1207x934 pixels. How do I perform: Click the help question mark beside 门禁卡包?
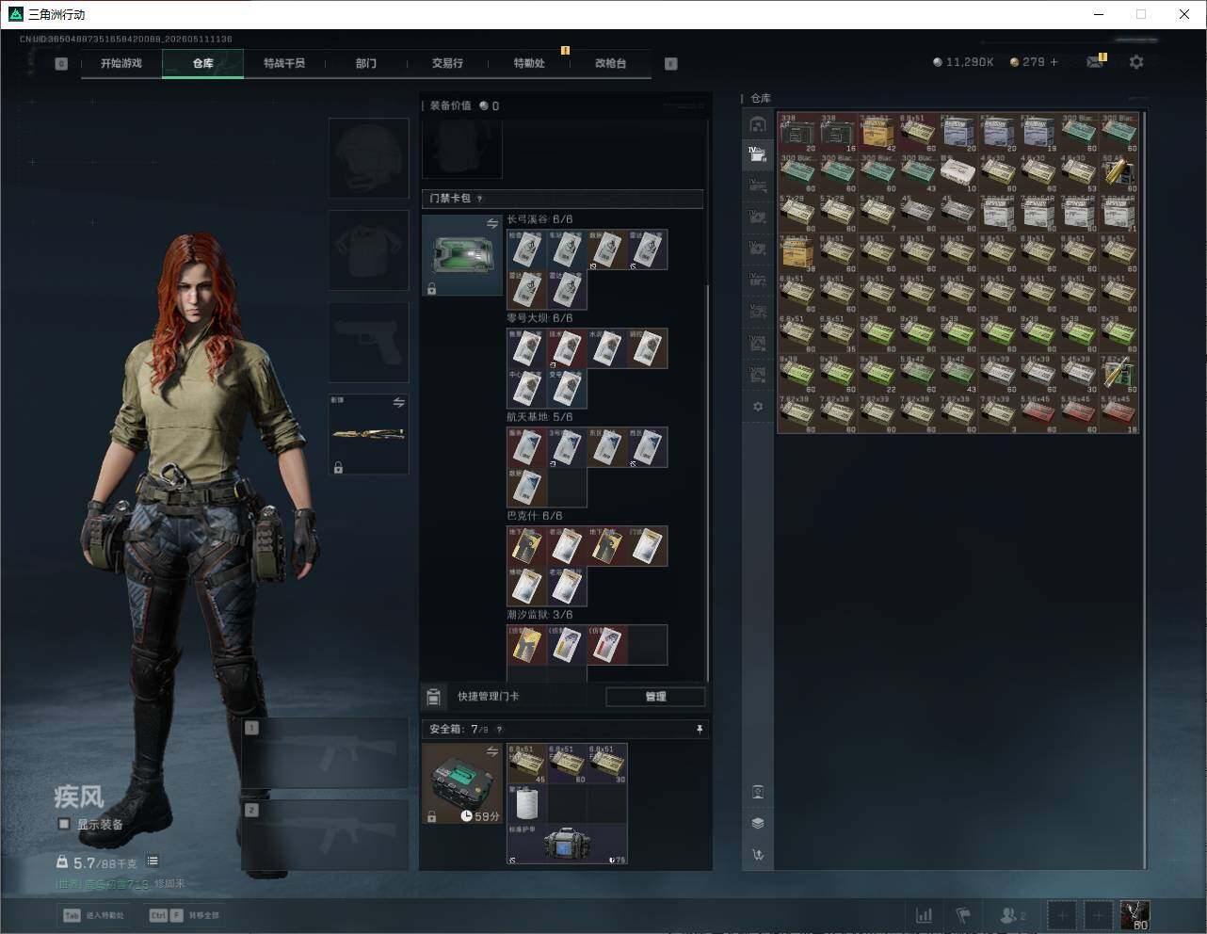click(x=480, y=199)
